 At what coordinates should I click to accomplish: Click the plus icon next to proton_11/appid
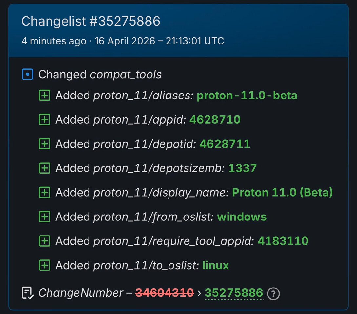pyautogui.click(x=44, y=119)
